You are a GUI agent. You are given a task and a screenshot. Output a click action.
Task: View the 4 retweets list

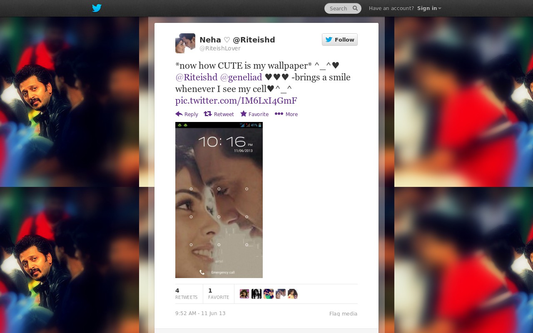click(186, 293)
